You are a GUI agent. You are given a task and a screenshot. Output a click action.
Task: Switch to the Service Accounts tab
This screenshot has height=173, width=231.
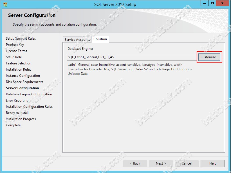tap(77, 40)
